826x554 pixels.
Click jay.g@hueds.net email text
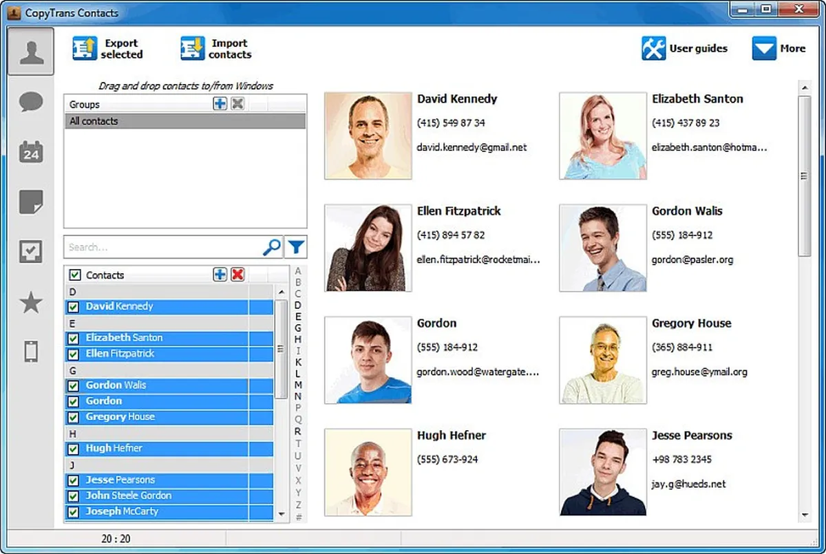pyautogui.click(x=689, y=484)
